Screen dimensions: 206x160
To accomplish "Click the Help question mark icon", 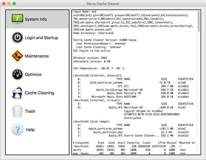I will coord(17,130).
